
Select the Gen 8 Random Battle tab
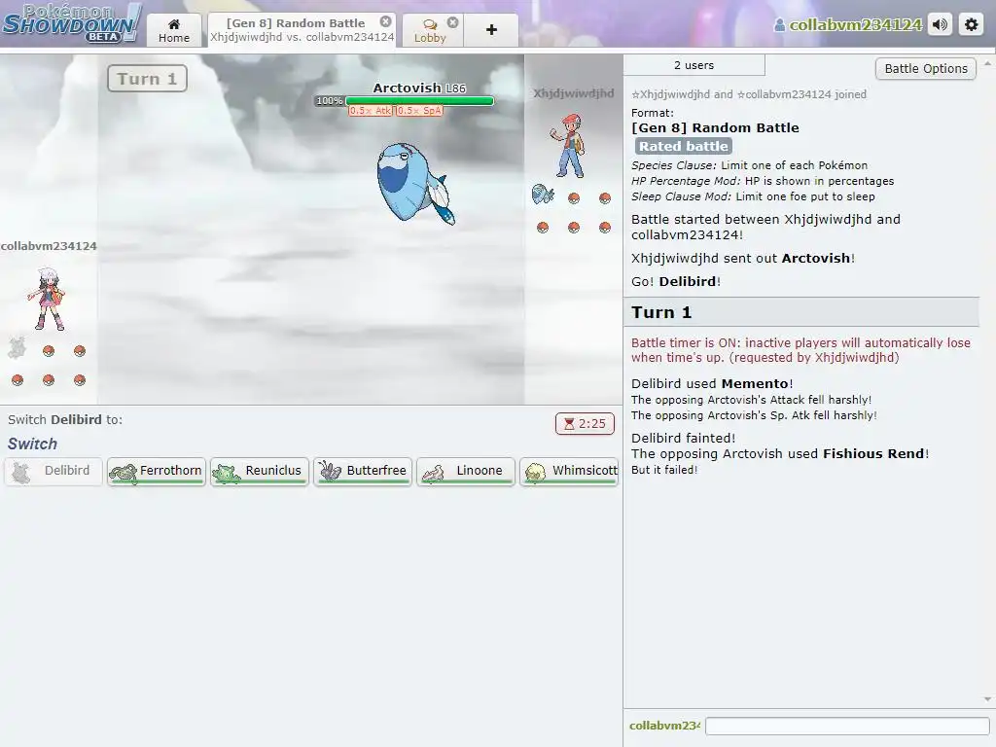(302, 30)
